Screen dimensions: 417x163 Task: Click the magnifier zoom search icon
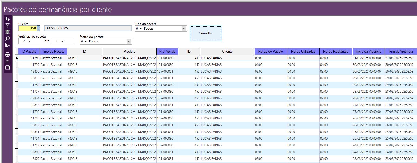pos(8,38)
